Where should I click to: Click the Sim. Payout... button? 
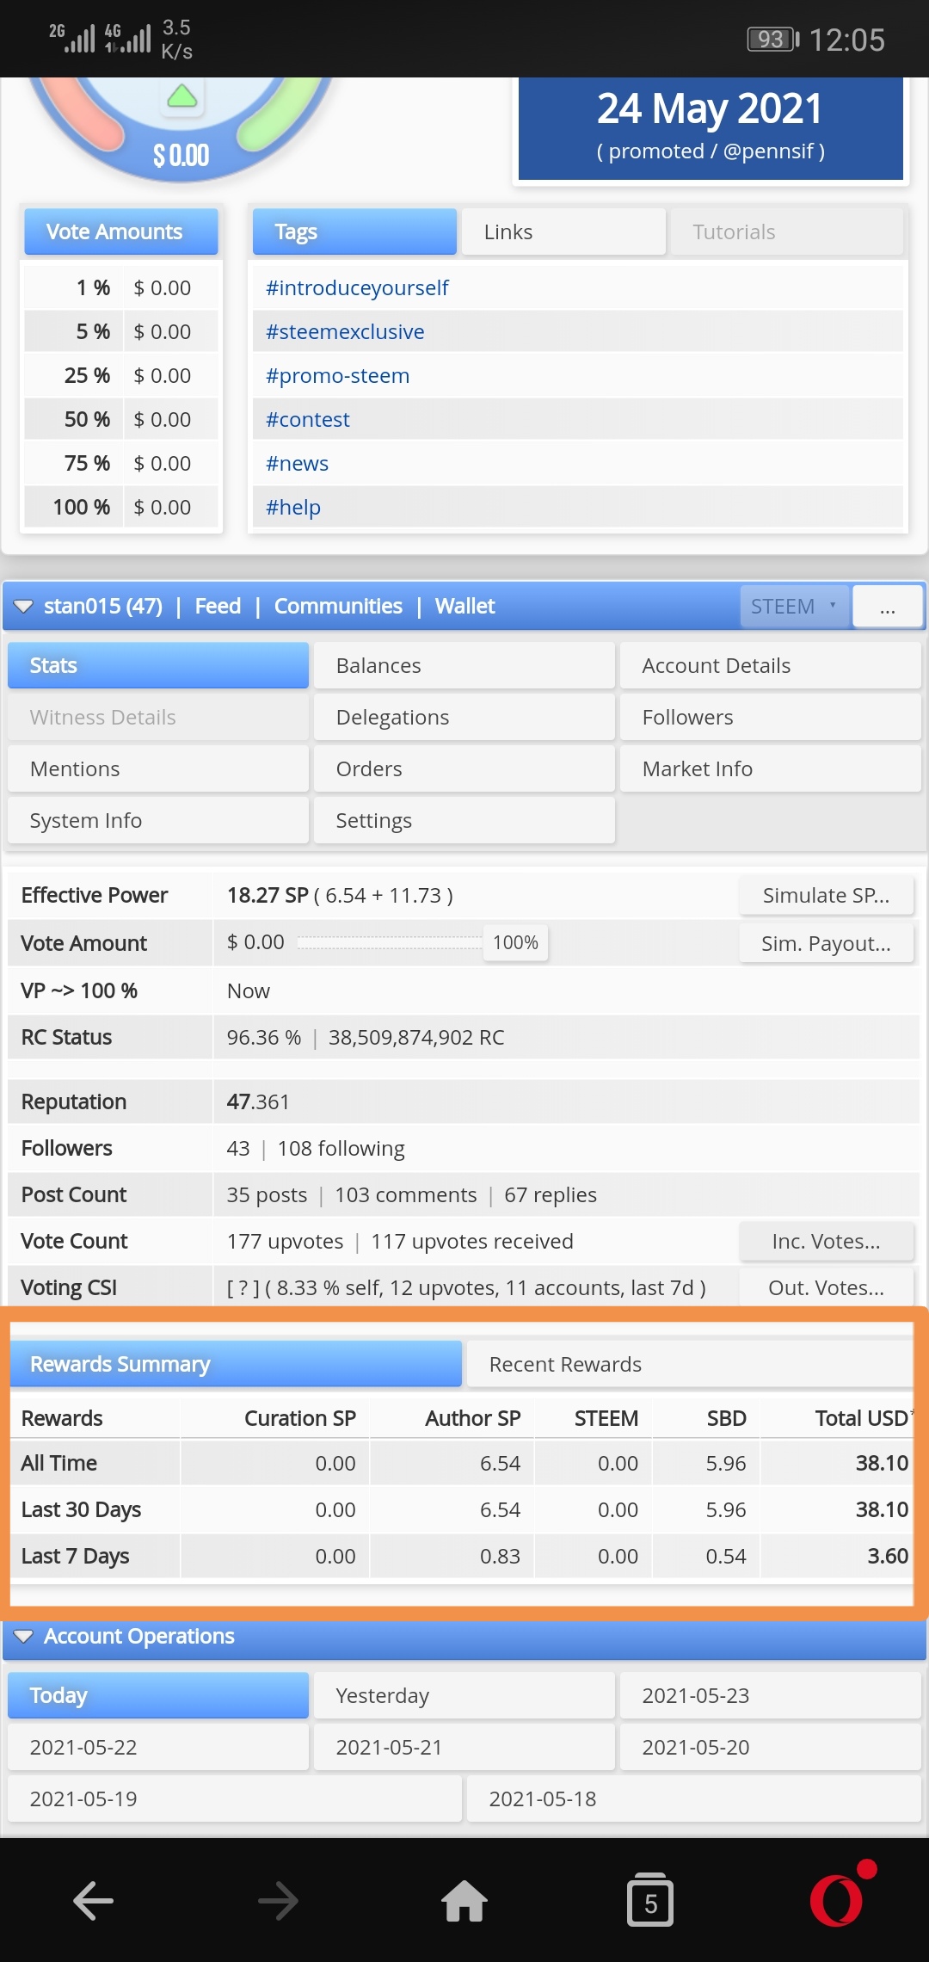[826, 943]
